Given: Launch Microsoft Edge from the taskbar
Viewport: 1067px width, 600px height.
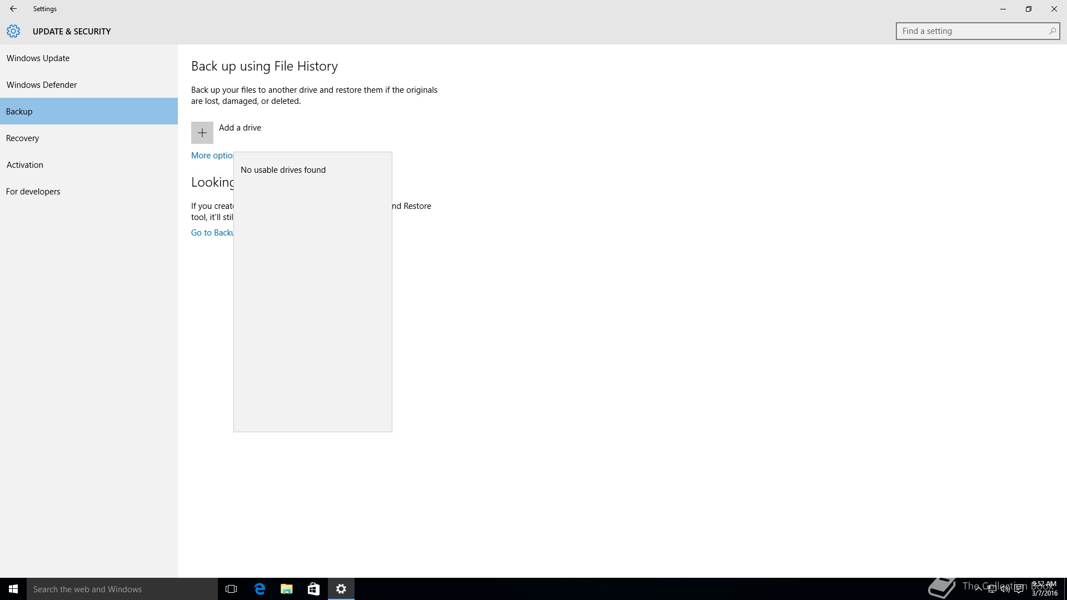Looking at the screenshot, I should point(260,589).
